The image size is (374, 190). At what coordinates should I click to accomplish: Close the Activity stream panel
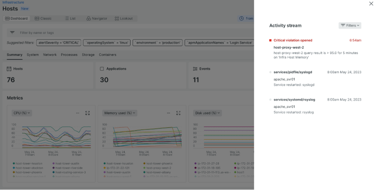click(371, 4)
